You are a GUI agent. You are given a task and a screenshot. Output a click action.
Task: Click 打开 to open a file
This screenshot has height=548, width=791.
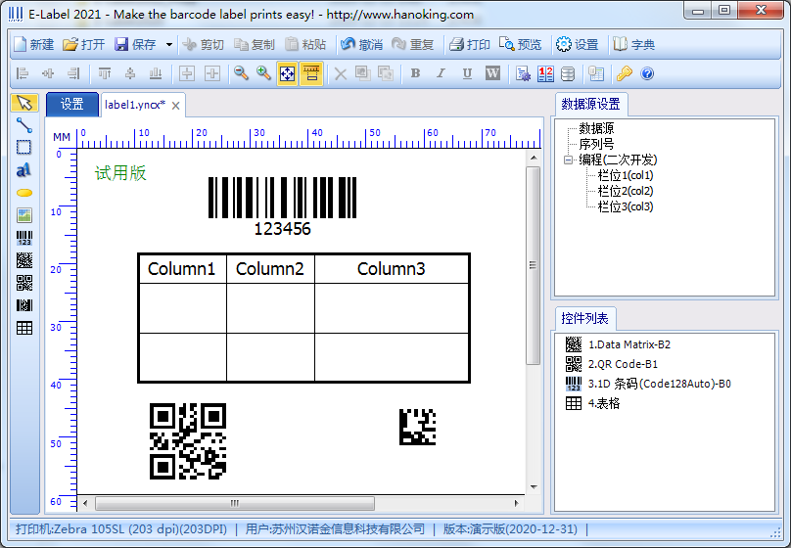coord(84,44)
